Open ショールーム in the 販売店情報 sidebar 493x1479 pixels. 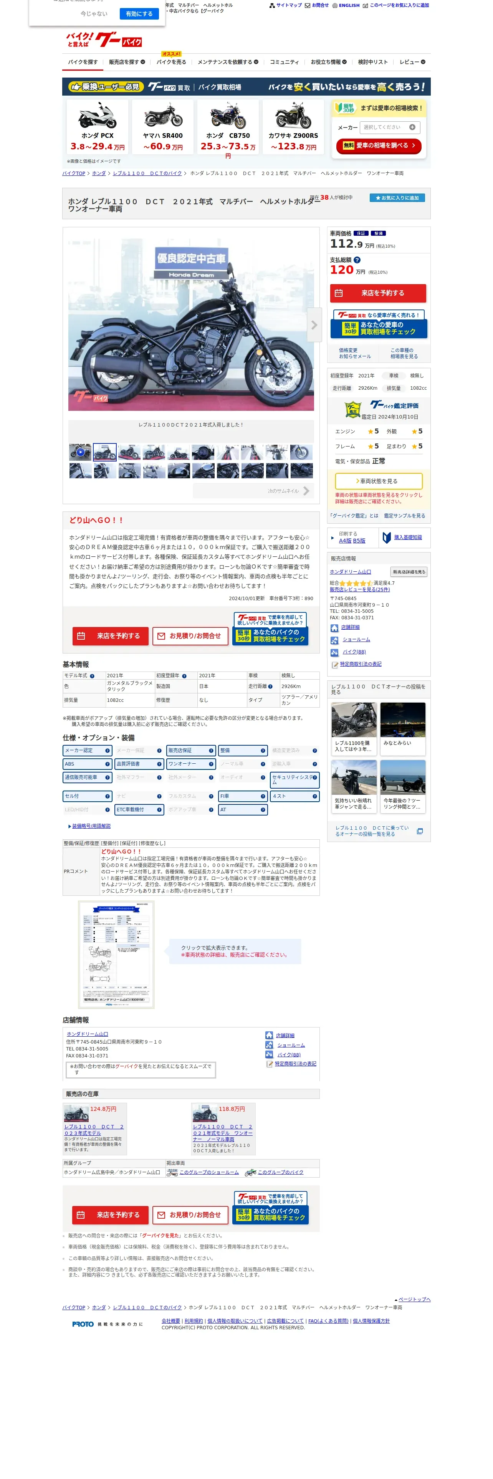[350, 640]
